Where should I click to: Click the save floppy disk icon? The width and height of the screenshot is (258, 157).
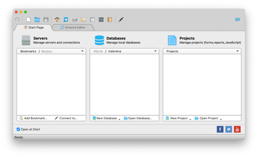[x=46, y=20]
